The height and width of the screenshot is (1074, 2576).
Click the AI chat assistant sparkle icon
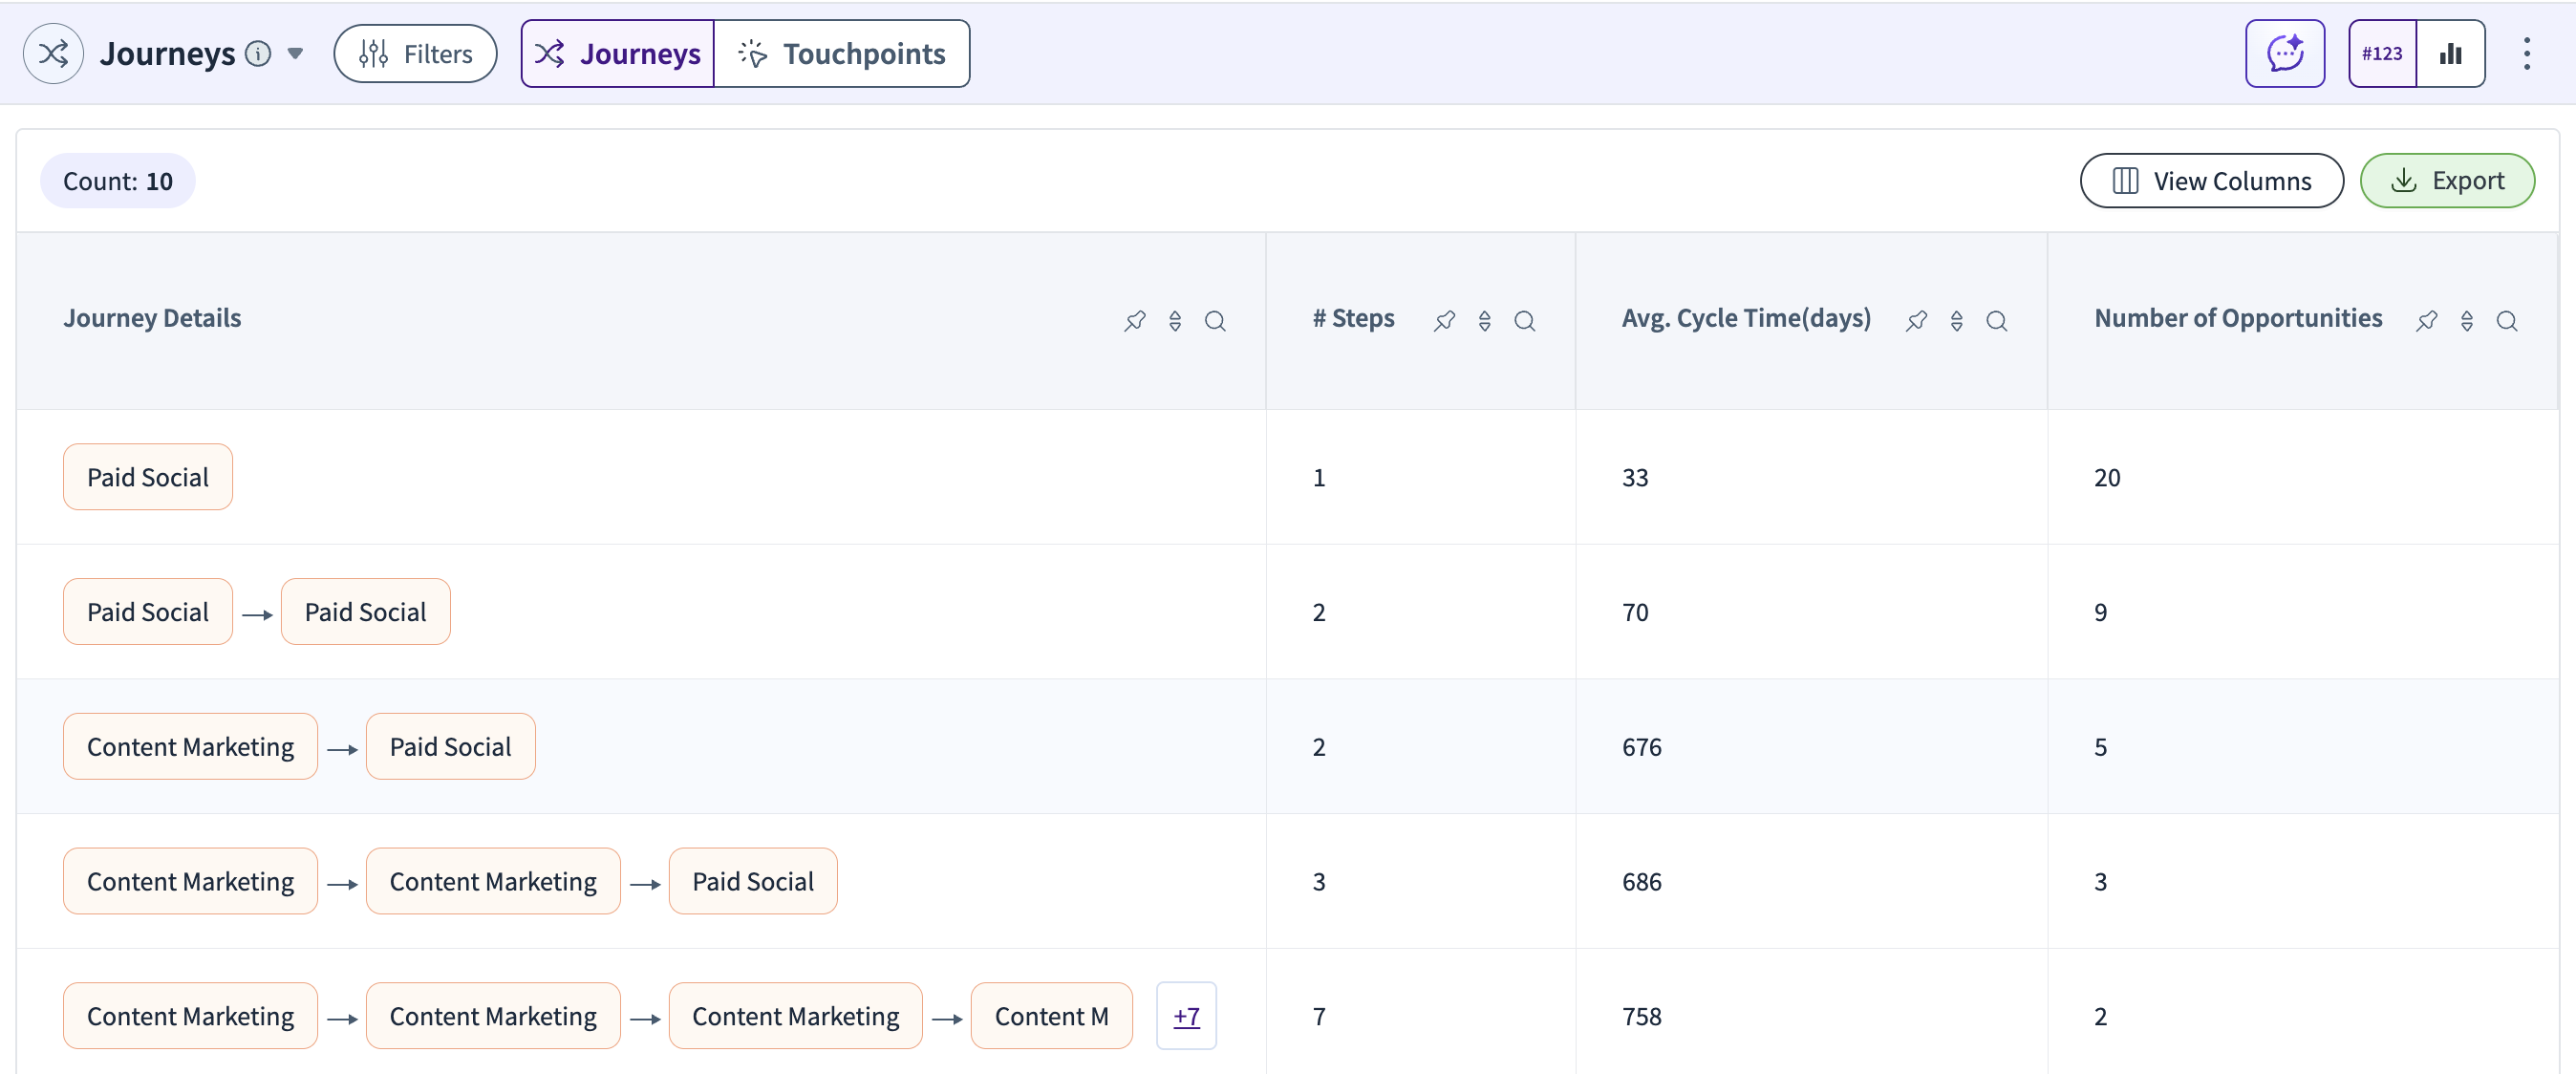[x=2284, y=53]
